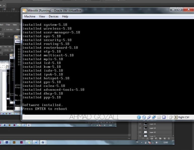Click the Right Ctrl host key indicator
Image resolution: width=194 pixels, height=150 pixels.
click(183, 117)
